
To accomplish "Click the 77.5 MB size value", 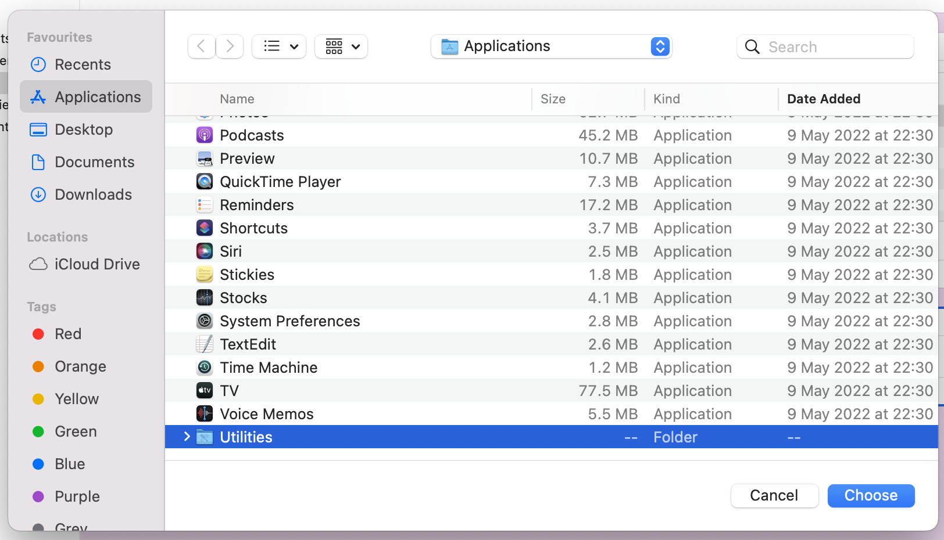I will pyautogui.click(x=608, y=391).
